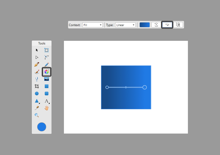The image size is (220, 155).
Task: Choose the Node tool hollow arrow
Action: (x=37, y=57)
